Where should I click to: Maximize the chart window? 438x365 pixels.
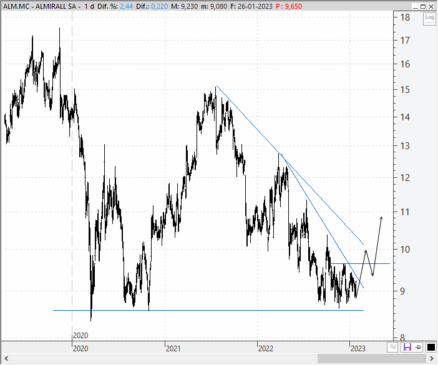coord(423,6)
